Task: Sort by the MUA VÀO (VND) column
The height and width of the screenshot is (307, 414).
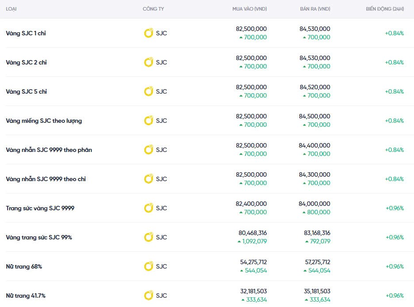Action: point(249,9)
